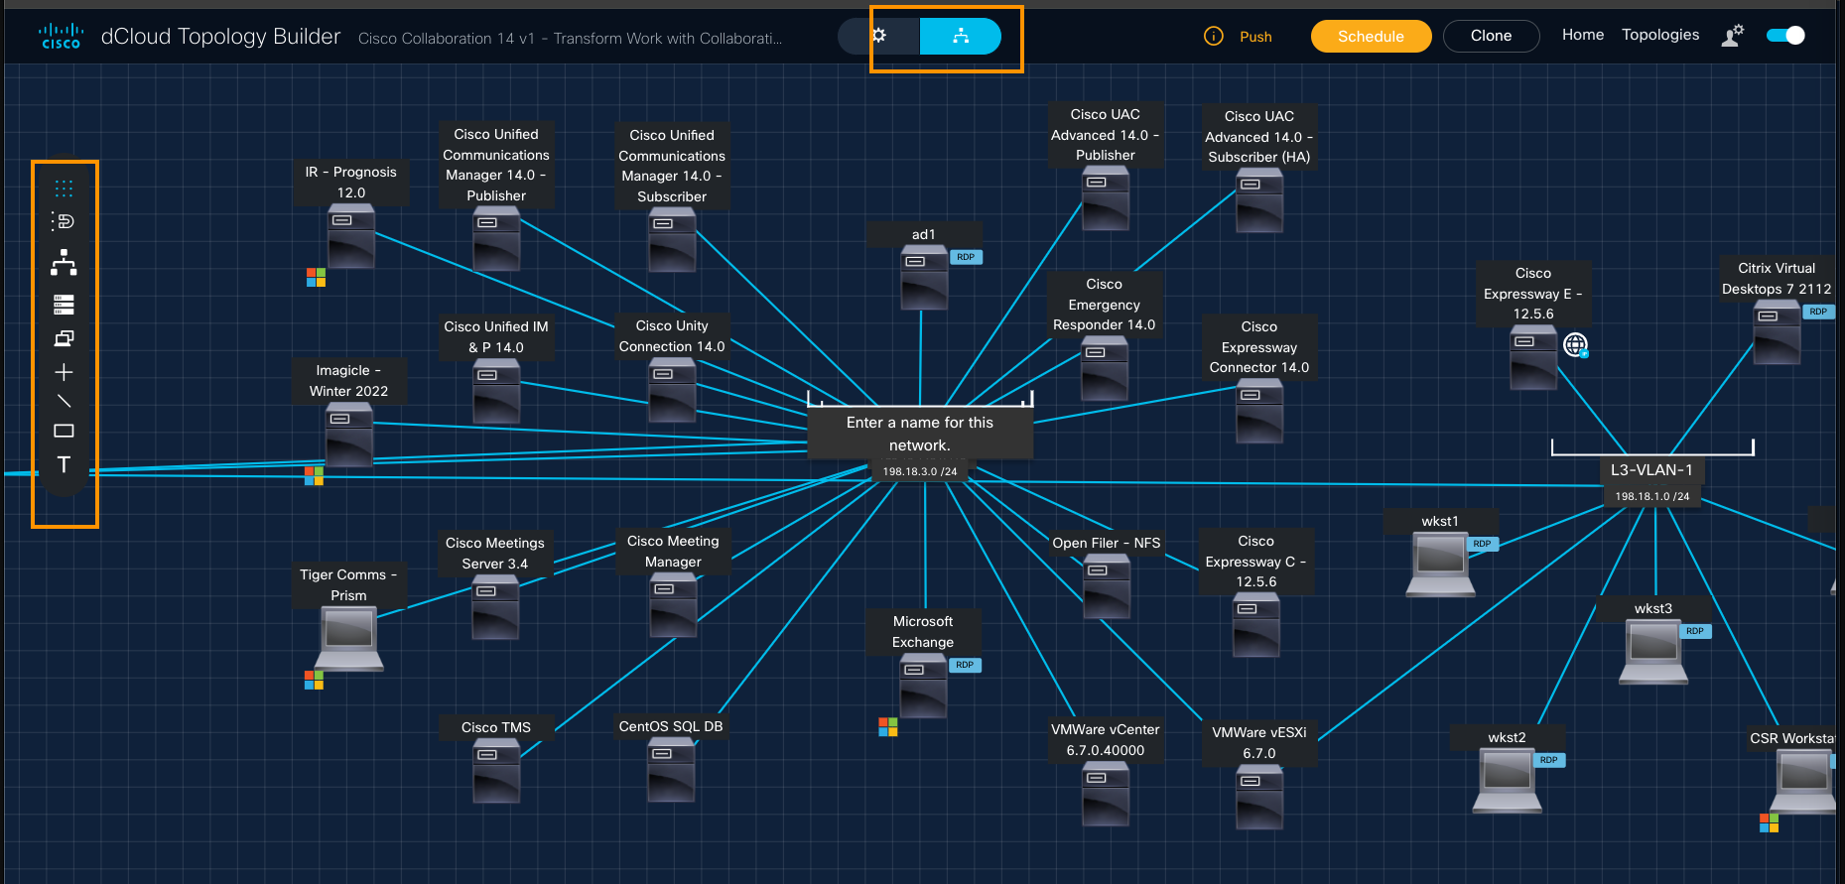Viewport: 1845px width, 884px height.
Task: Open the RDP badge on Microsoft Exchange
Action: pos(965,665)
